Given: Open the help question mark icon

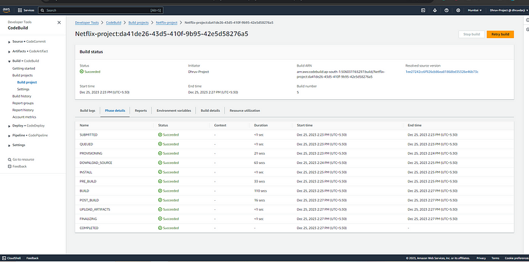Looking at the screenshot, I should point(447,11).
